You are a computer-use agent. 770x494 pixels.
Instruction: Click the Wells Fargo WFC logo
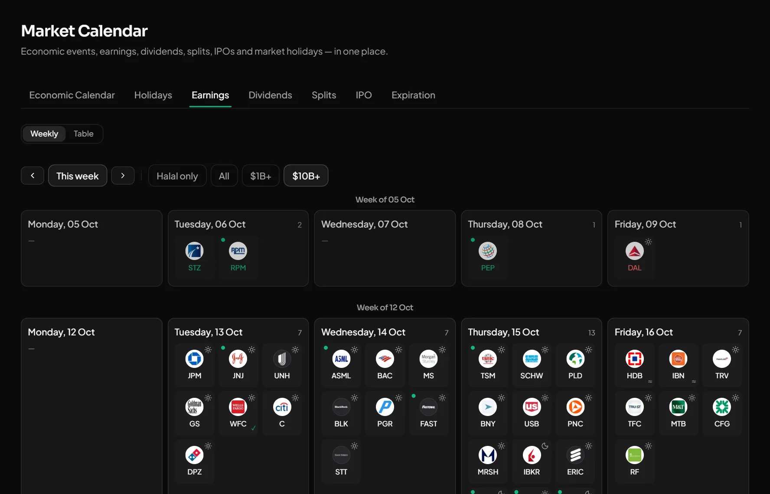tap(238, 407)
